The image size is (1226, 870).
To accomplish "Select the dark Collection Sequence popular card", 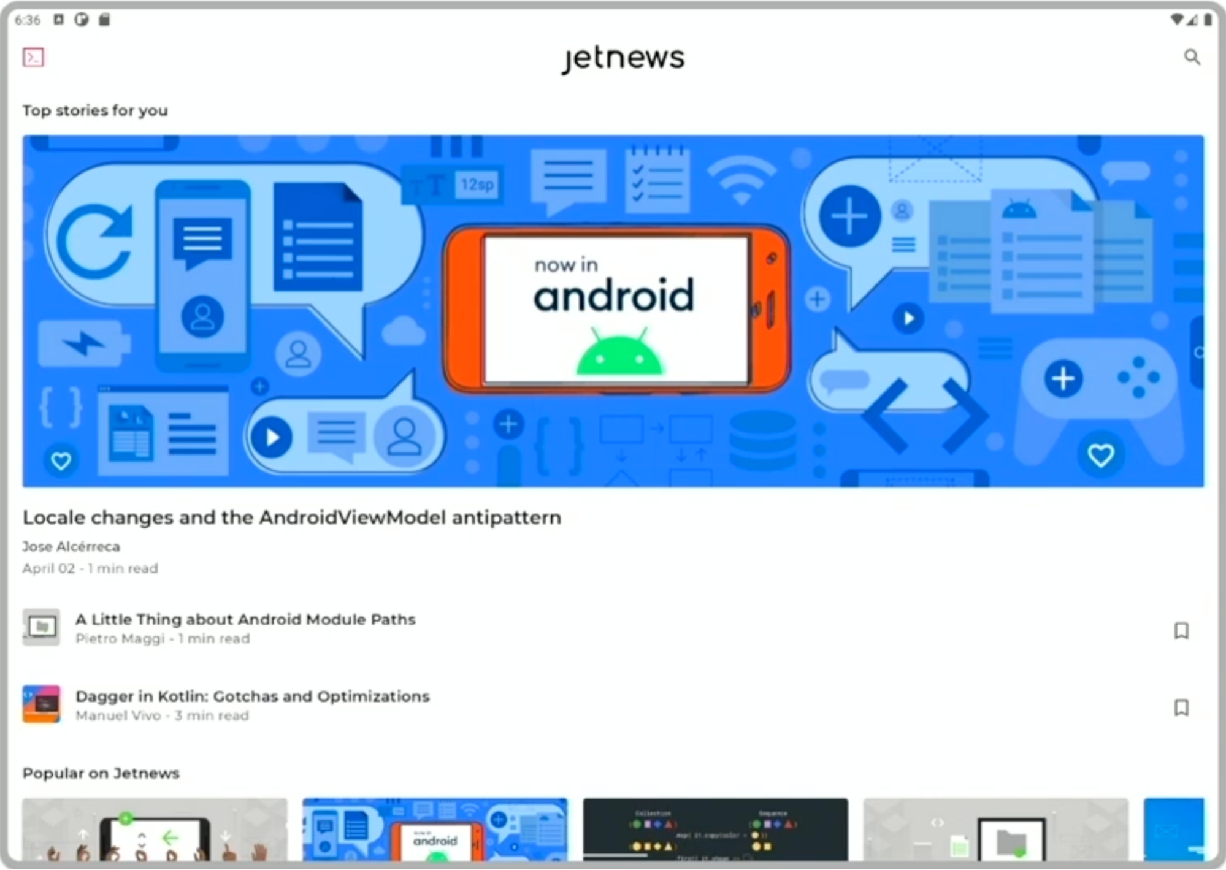I will pyautogui.click(x=715, y=830).
